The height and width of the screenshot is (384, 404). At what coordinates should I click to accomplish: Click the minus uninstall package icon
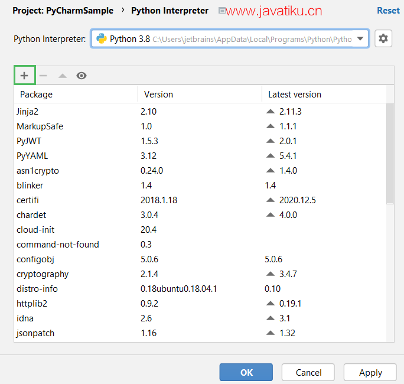(x=43, y=76)
